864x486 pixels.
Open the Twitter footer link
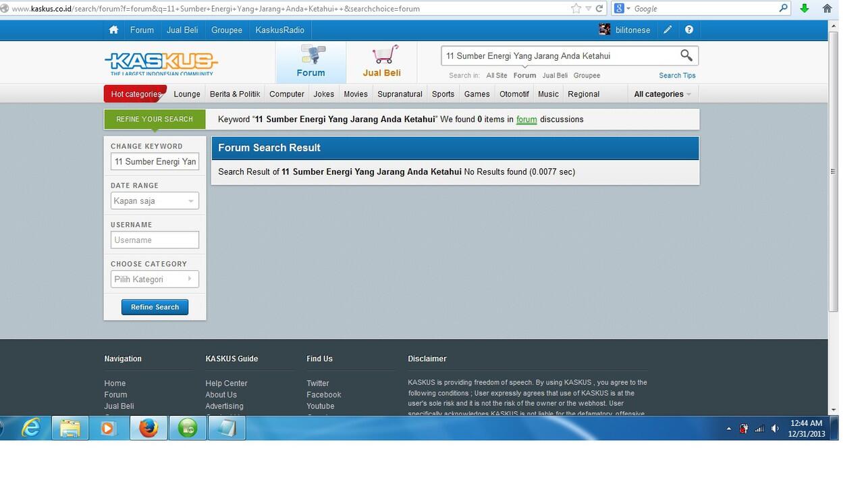tap(318, 383)
